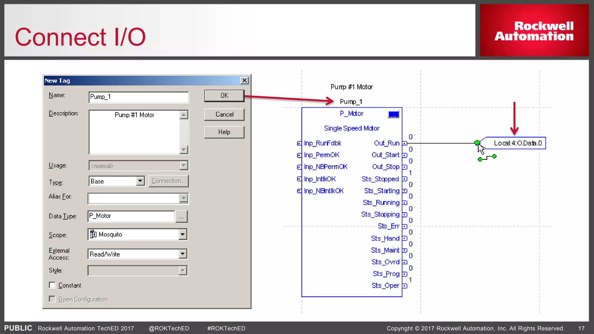Open Data Type browse ellipsis button
The height and width of the screenshot is (334, 594).
[x=181, y=217]
